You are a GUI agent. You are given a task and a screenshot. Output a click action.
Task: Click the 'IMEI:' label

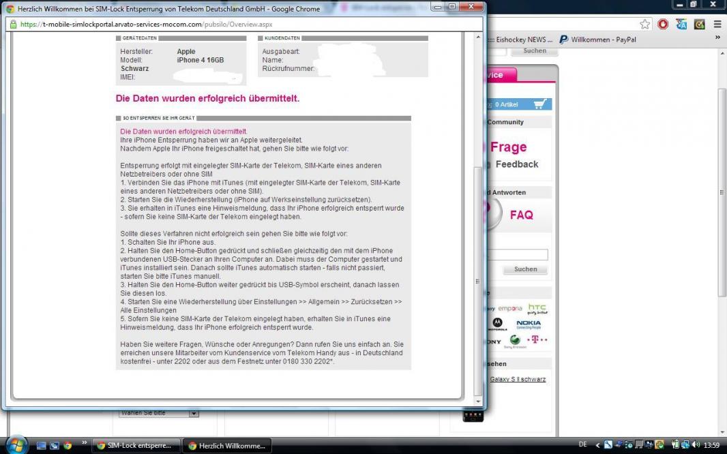(x=128, y=77)
